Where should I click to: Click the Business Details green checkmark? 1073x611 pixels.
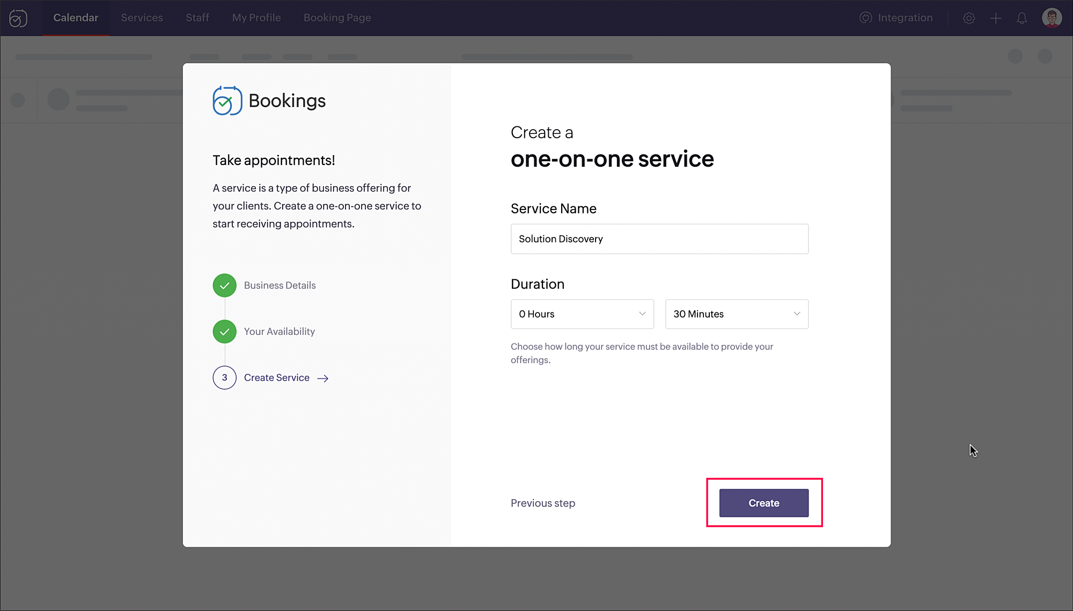coord(224,286)
